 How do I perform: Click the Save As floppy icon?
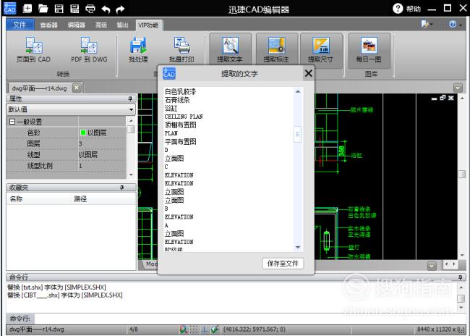[74, 9]
